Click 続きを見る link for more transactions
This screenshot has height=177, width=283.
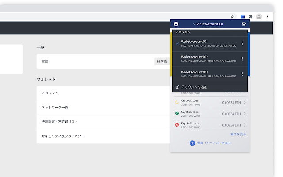[x=238, y=134]
